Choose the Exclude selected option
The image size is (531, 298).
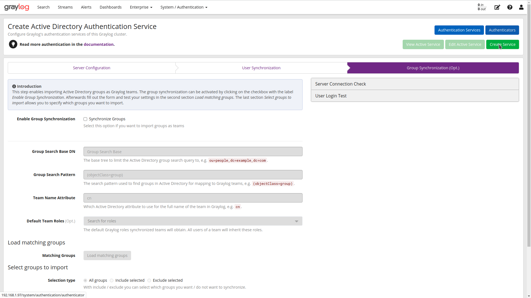tap(149, 280)
